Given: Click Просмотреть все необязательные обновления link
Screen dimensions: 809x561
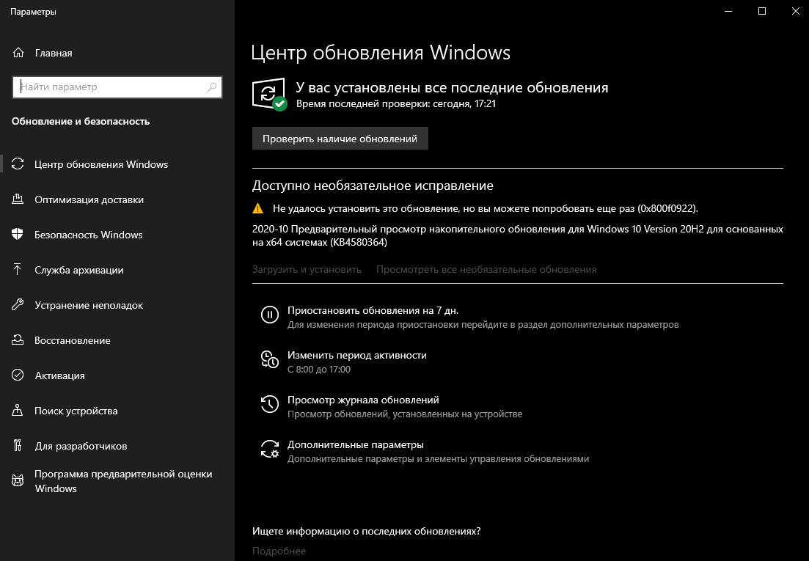Looking at the screenshot, I should (486, 269).
